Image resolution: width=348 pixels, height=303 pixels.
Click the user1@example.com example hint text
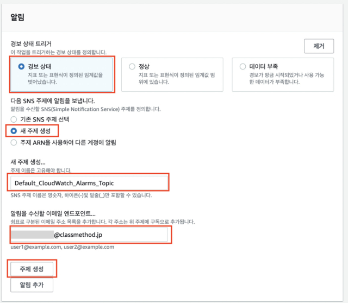tap(62, 247)
